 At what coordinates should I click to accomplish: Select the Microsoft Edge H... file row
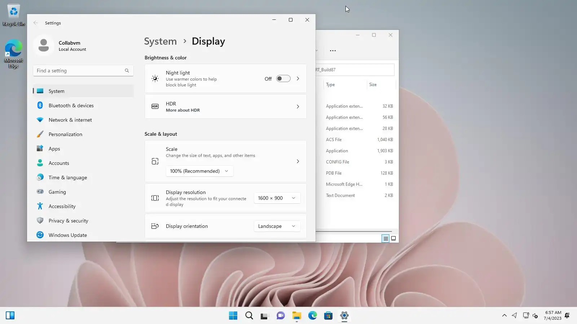pos(355,184)
